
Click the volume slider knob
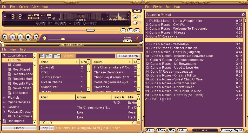(63, 39)
